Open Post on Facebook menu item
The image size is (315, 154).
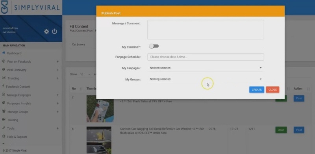pos(19,61)
